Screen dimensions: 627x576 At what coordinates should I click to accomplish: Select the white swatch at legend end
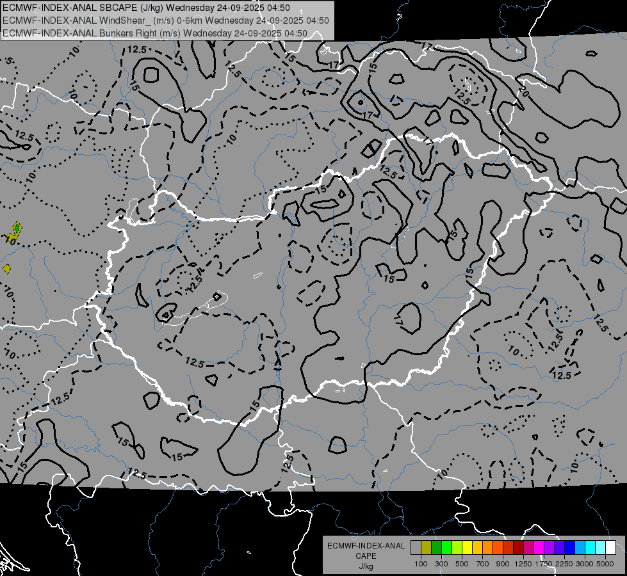[611, 548]
